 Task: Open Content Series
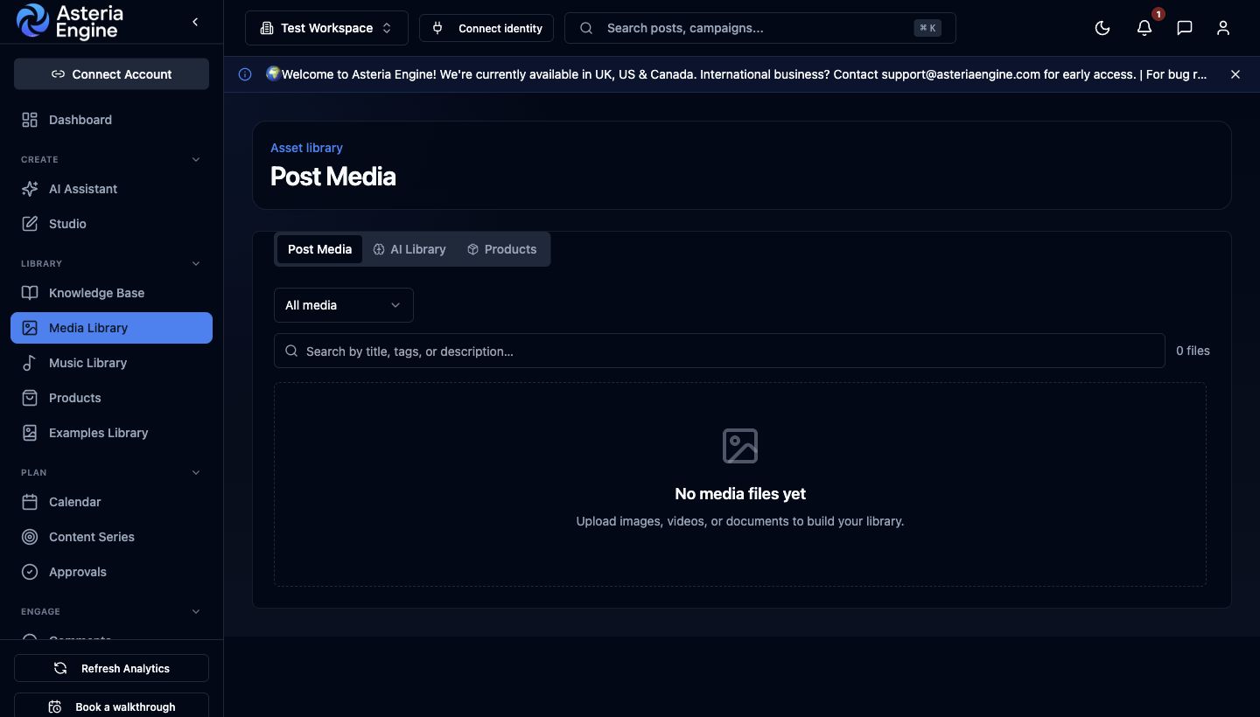111,537
